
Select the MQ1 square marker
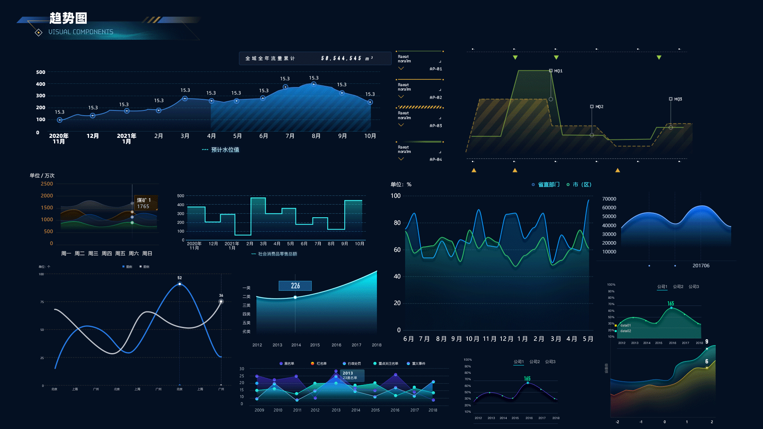[x=551, y=71]
